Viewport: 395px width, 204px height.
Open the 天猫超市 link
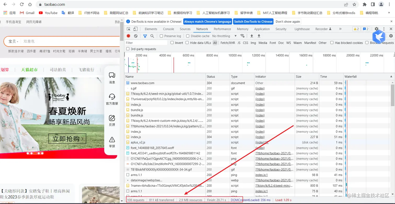click(x=30, y=70)
